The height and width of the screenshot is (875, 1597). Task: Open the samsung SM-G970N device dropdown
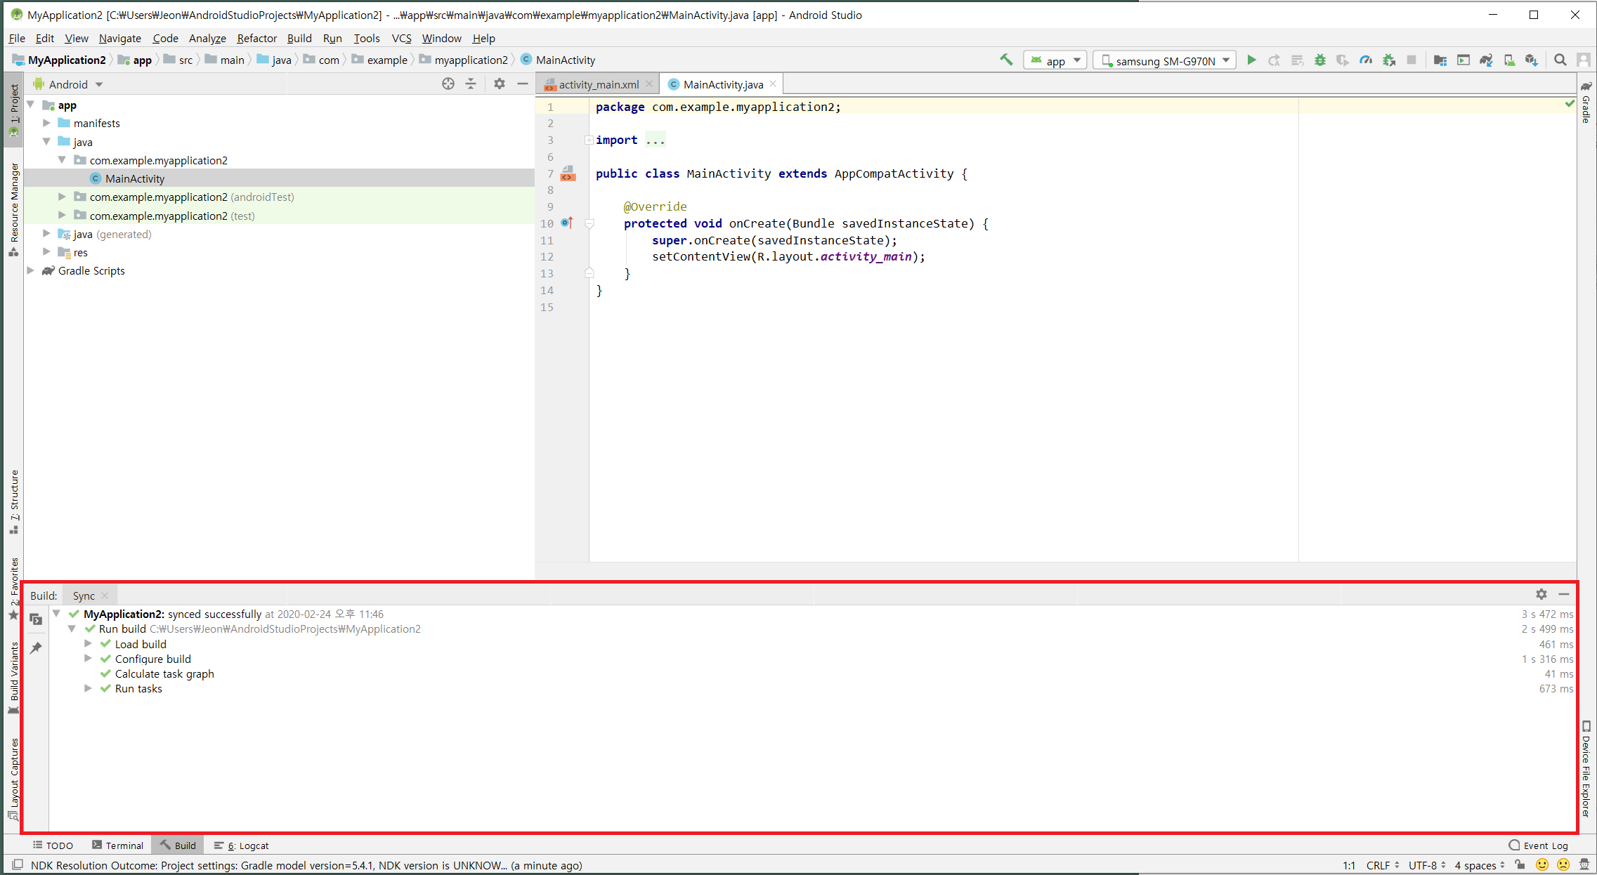click(x=1165, y=61)
